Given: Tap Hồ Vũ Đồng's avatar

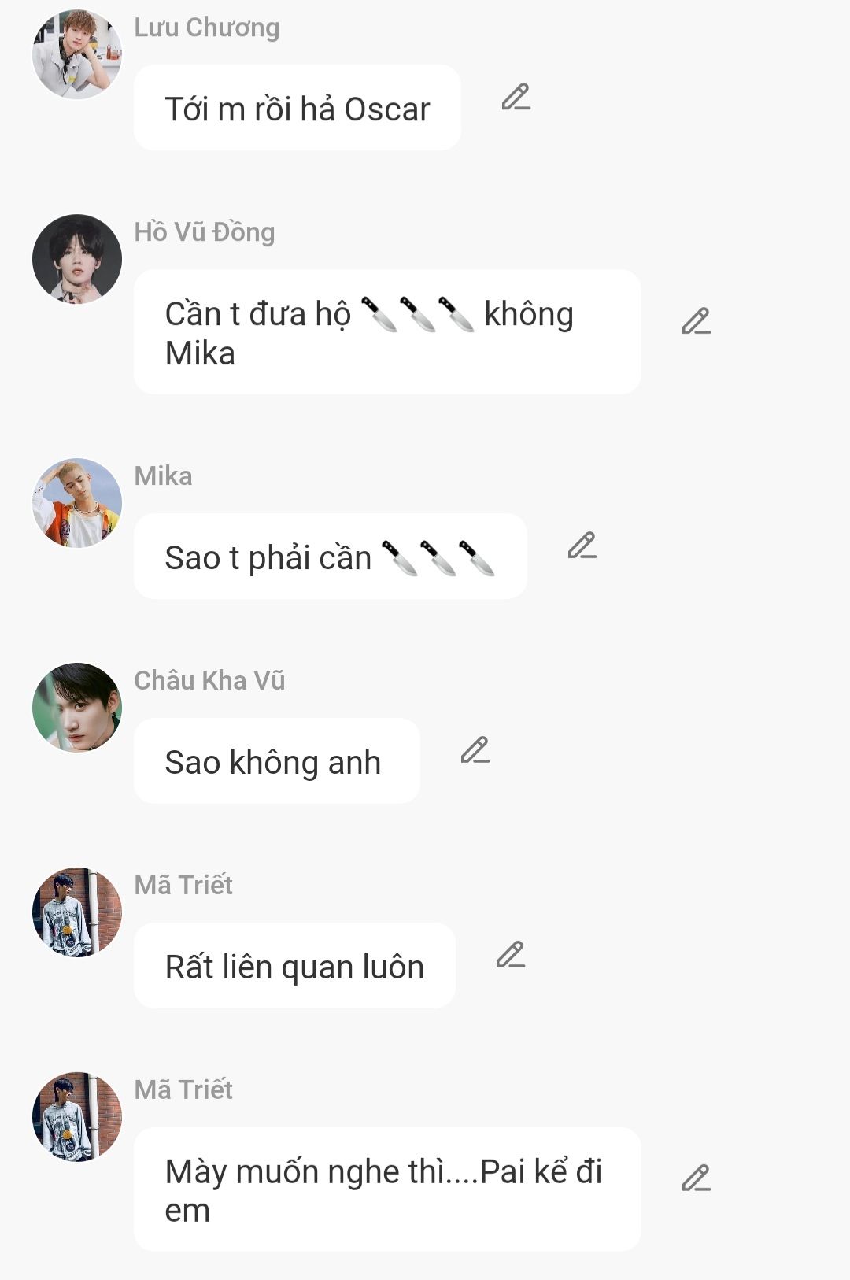Looking at the screenshot, I should (77, 259).
